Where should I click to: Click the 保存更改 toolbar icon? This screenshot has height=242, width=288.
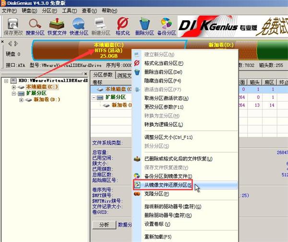click(x=13, y=26)
